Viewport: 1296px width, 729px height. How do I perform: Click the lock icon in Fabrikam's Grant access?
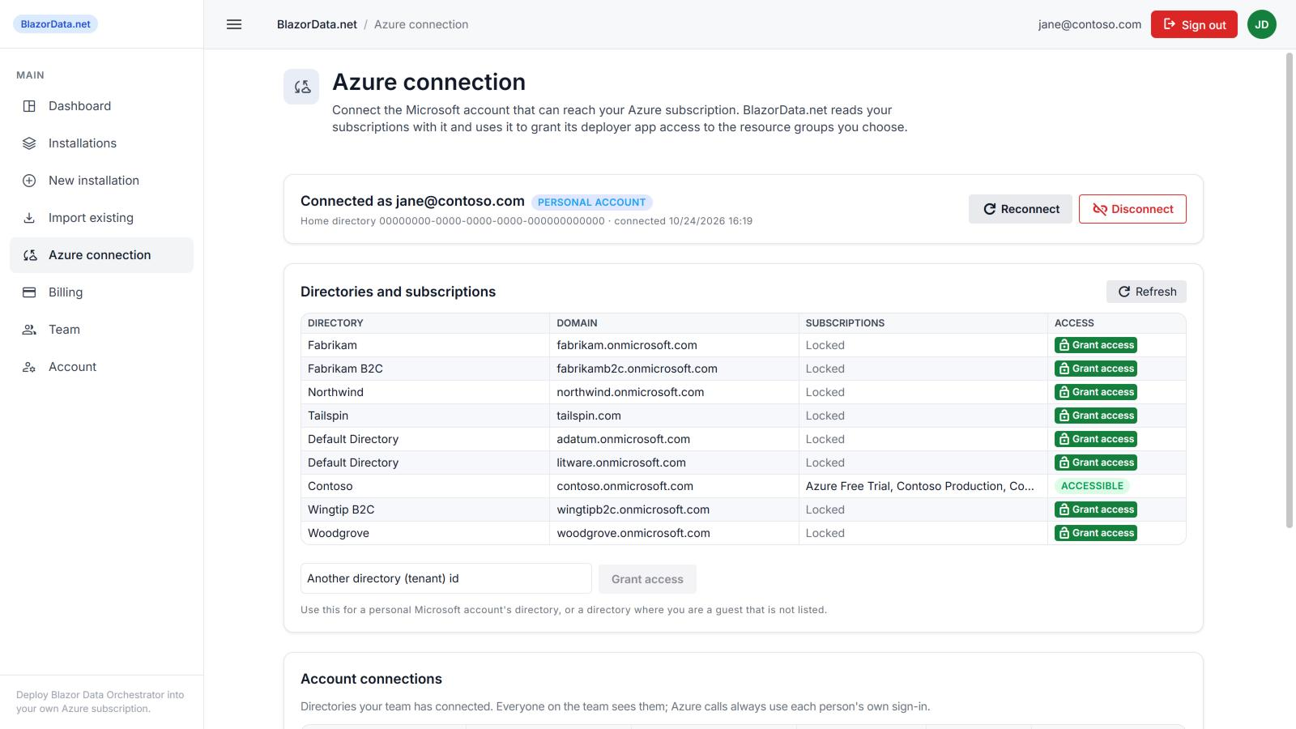click(x=1064, y=345)
